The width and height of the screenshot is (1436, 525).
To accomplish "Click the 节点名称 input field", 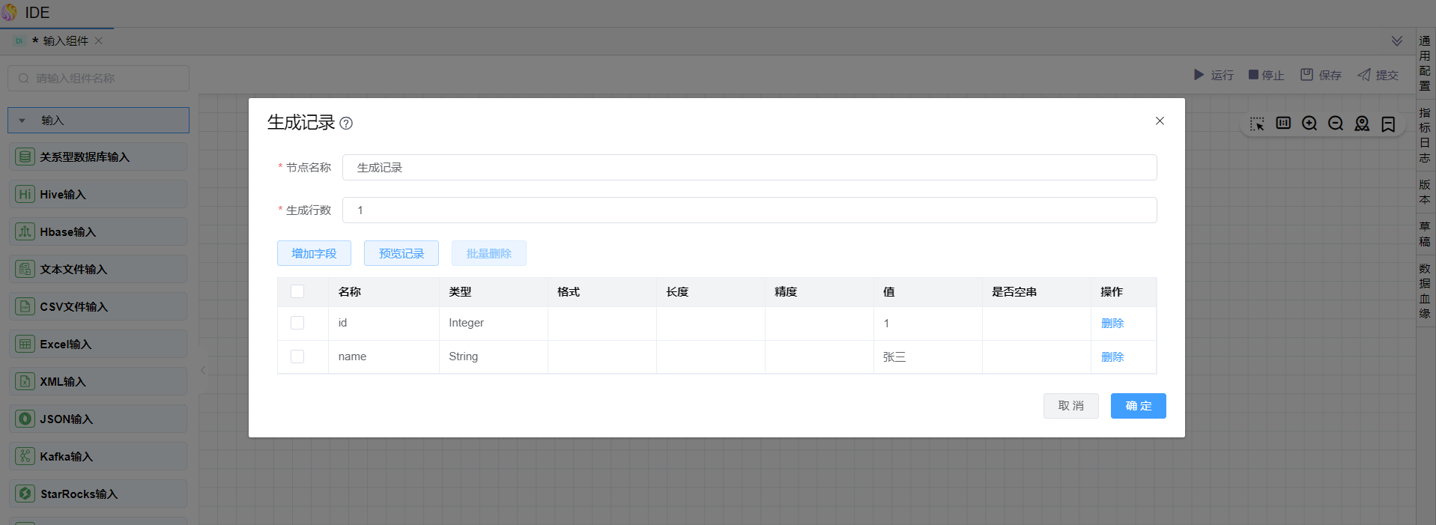I will tap(750, 168).
